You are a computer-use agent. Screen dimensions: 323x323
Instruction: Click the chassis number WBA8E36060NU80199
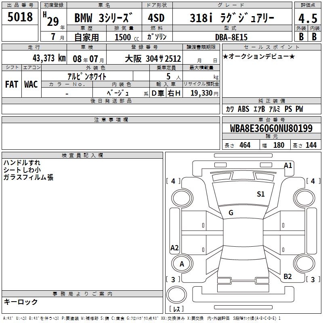[x=271, y=128]
